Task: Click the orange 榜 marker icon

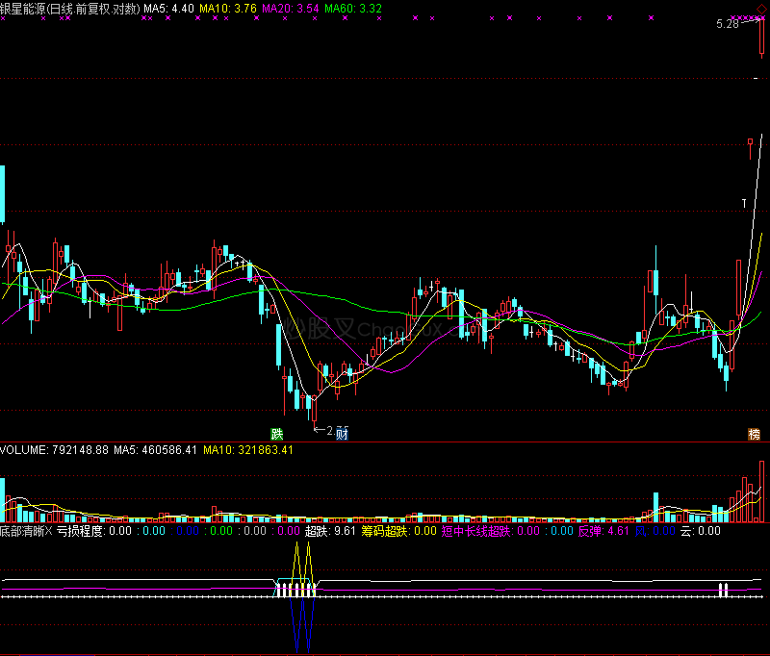Action: coord(755,434)
